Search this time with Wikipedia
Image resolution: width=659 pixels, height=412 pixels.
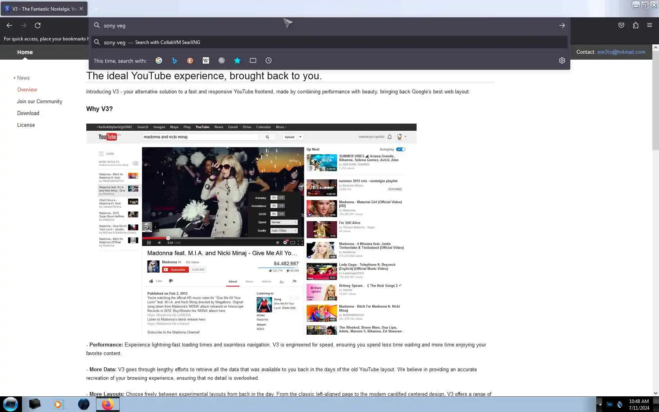coord(206,60)
